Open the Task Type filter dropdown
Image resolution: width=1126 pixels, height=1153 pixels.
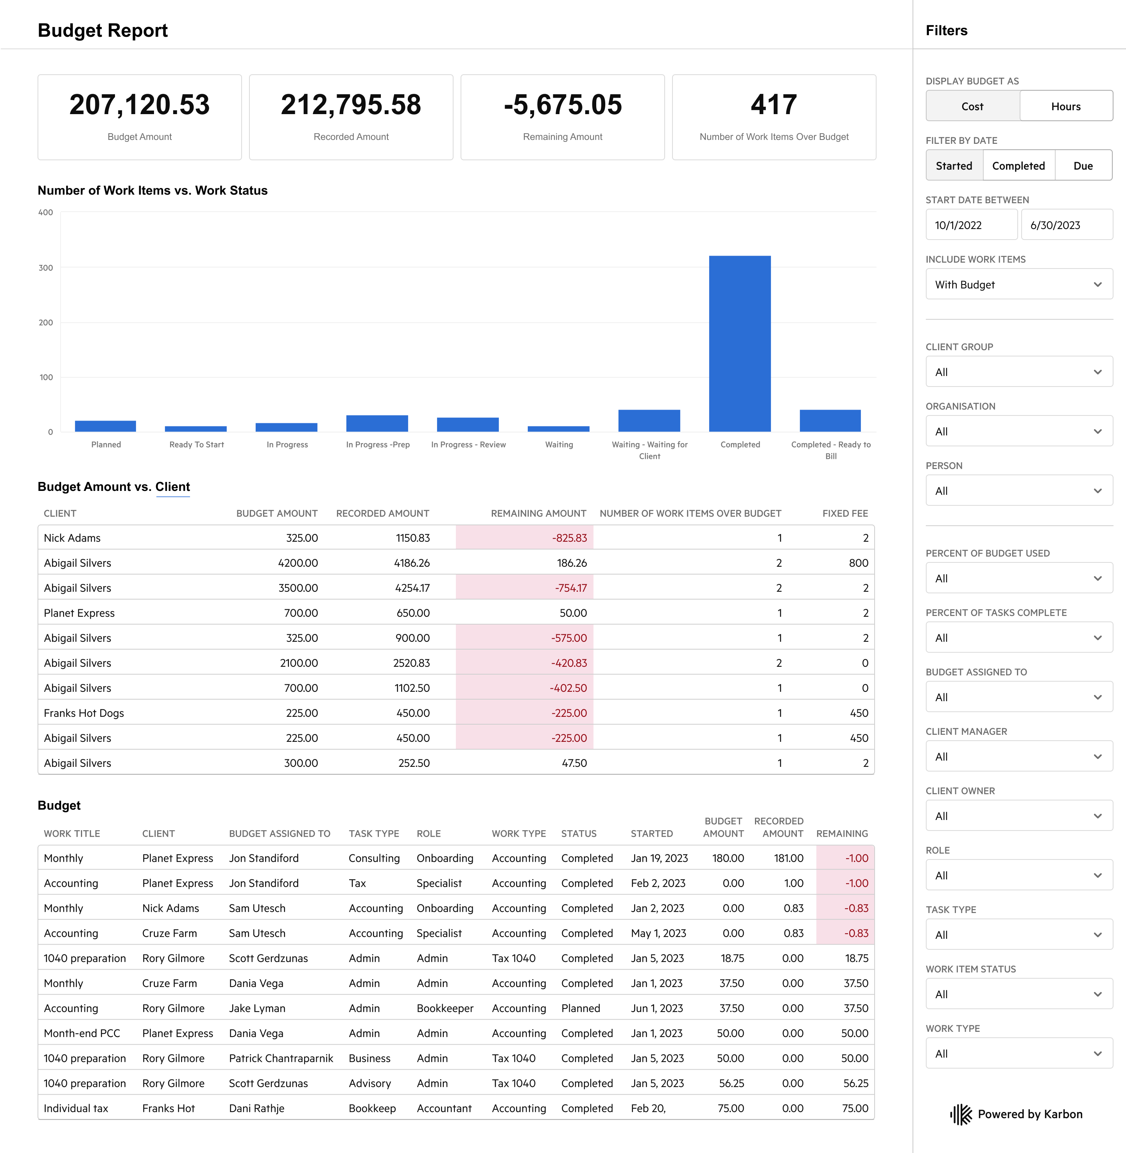click(x=1019, y=935)
